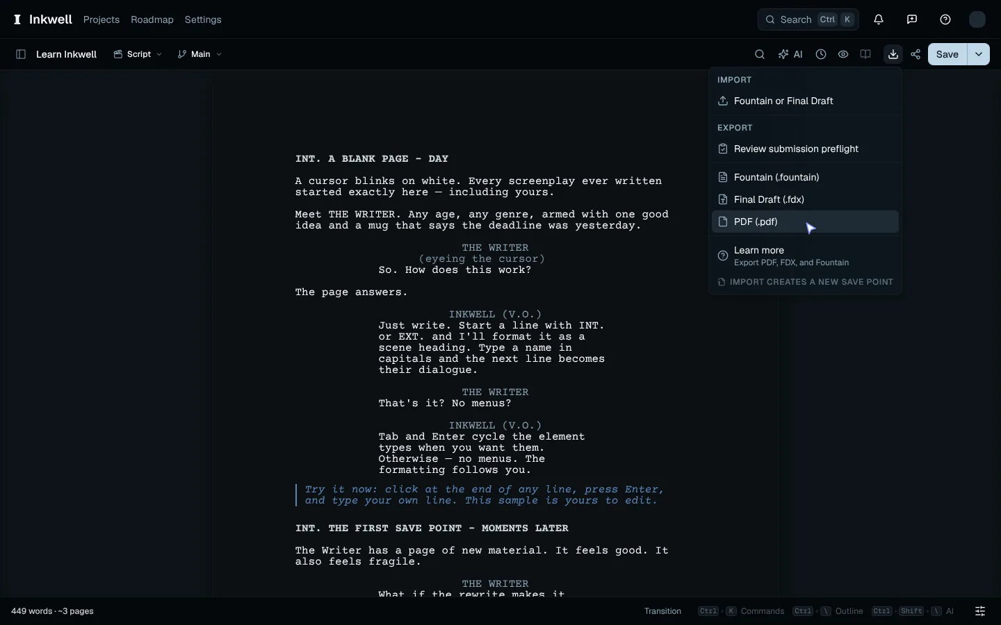1001x625 pixels.
Task: Click the Inkwell logo
Action: pyautogui.click(x=42, y=19)
